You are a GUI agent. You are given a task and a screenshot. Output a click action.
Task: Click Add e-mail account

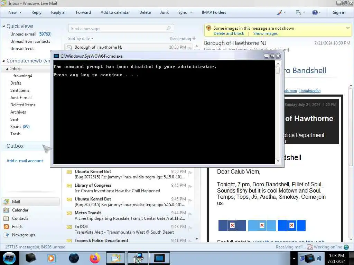[25, 161]
